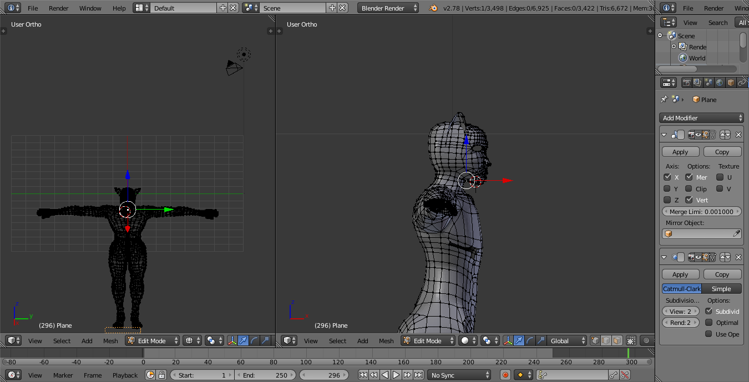
Task: Open the Mesh menu in left viewport
Action: pos(110,341)
